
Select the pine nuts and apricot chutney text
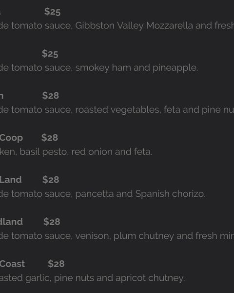click(x=119, y=278)
